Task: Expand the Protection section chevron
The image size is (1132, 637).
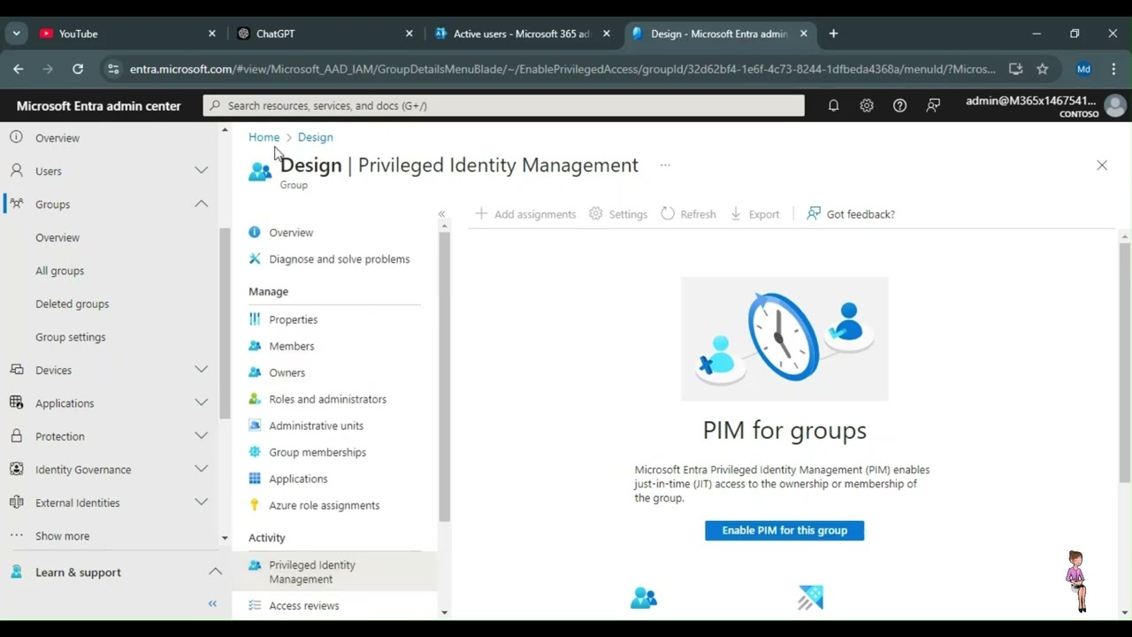Action: 202,435
